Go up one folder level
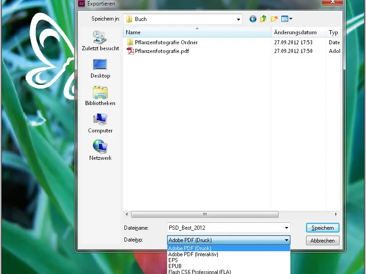 pos(264,19)
